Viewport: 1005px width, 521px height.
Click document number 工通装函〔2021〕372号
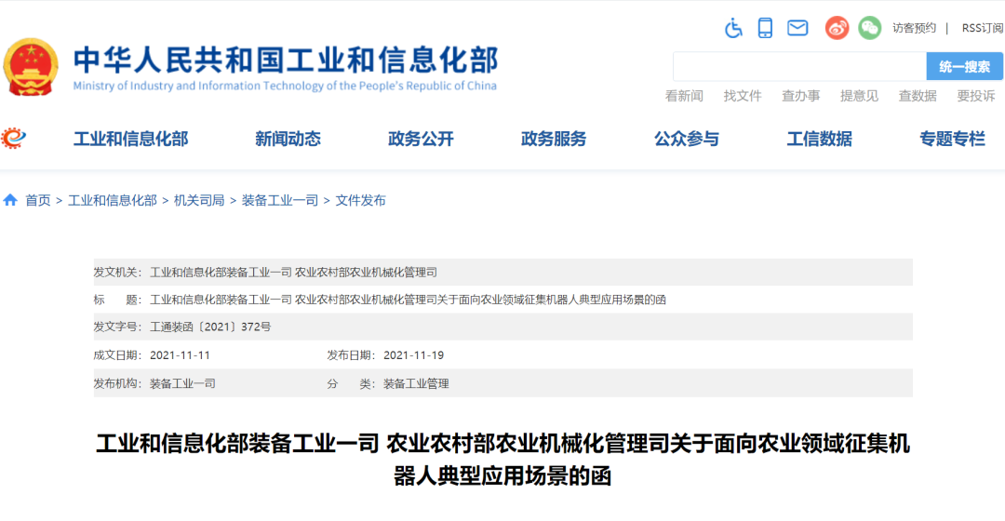210,327
